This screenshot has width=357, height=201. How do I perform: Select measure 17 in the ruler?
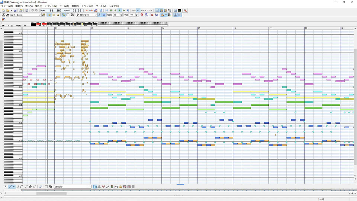tap(270, 28)
